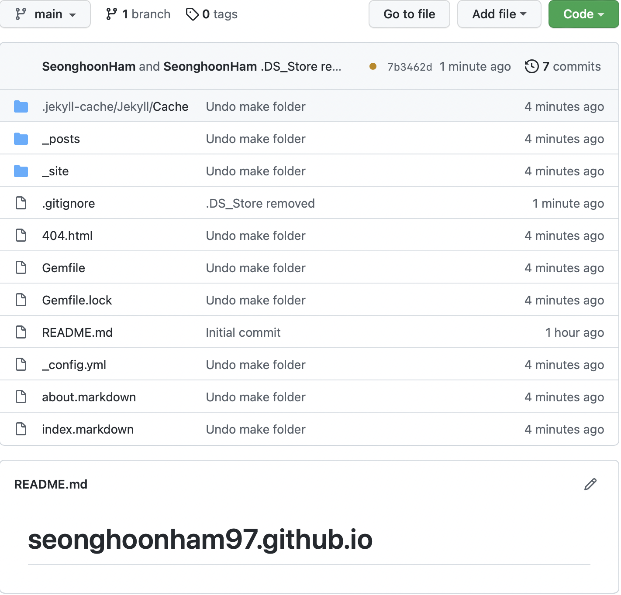The height and width of the screenshot is (595, 621).
Task: Open Undo make folder commit in index.markdown row
Action: tap(255, 429)
